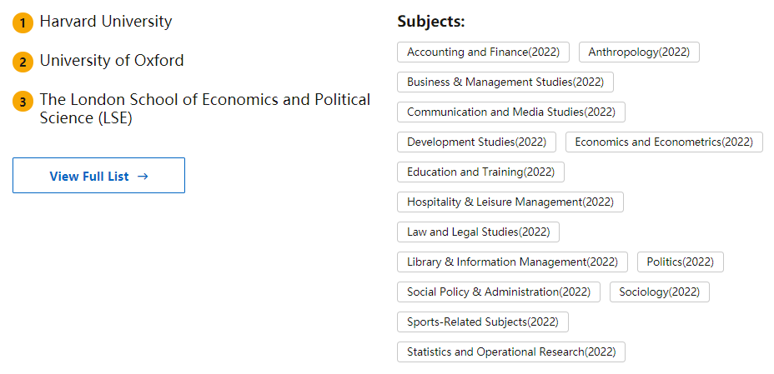Select the Accounting and Finance(2022) subject tag
This screenshot has height=374, width=774.
[x=483, y=52]
